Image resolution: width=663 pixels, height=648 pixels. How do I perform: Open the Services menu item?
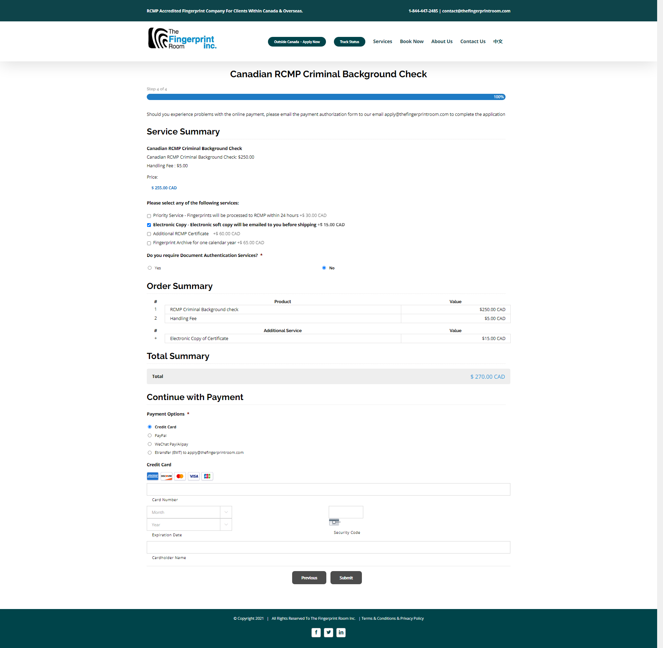[382, 41]
